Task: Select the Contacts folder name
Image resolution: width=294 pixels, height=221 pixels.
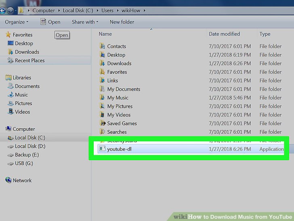Action: point(116,46)
